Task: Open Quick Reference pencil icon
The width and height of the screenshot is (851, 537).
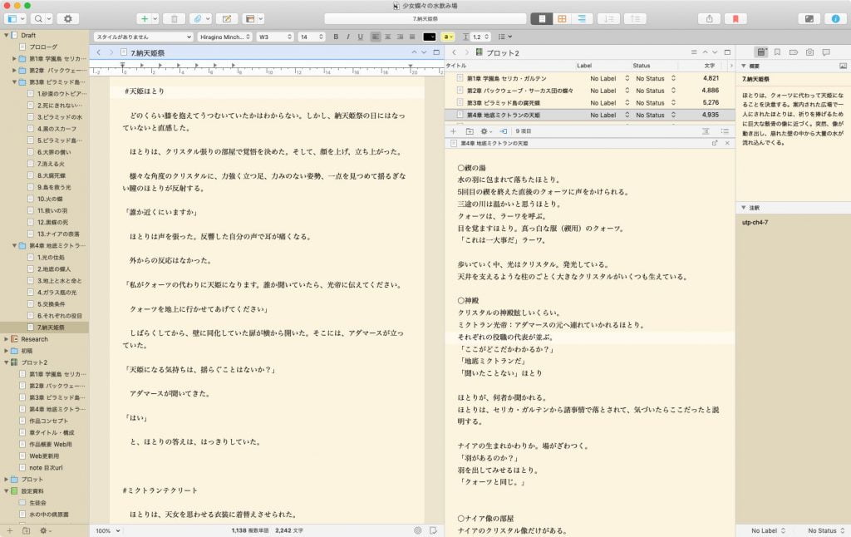Action: [x=227, y=18]
